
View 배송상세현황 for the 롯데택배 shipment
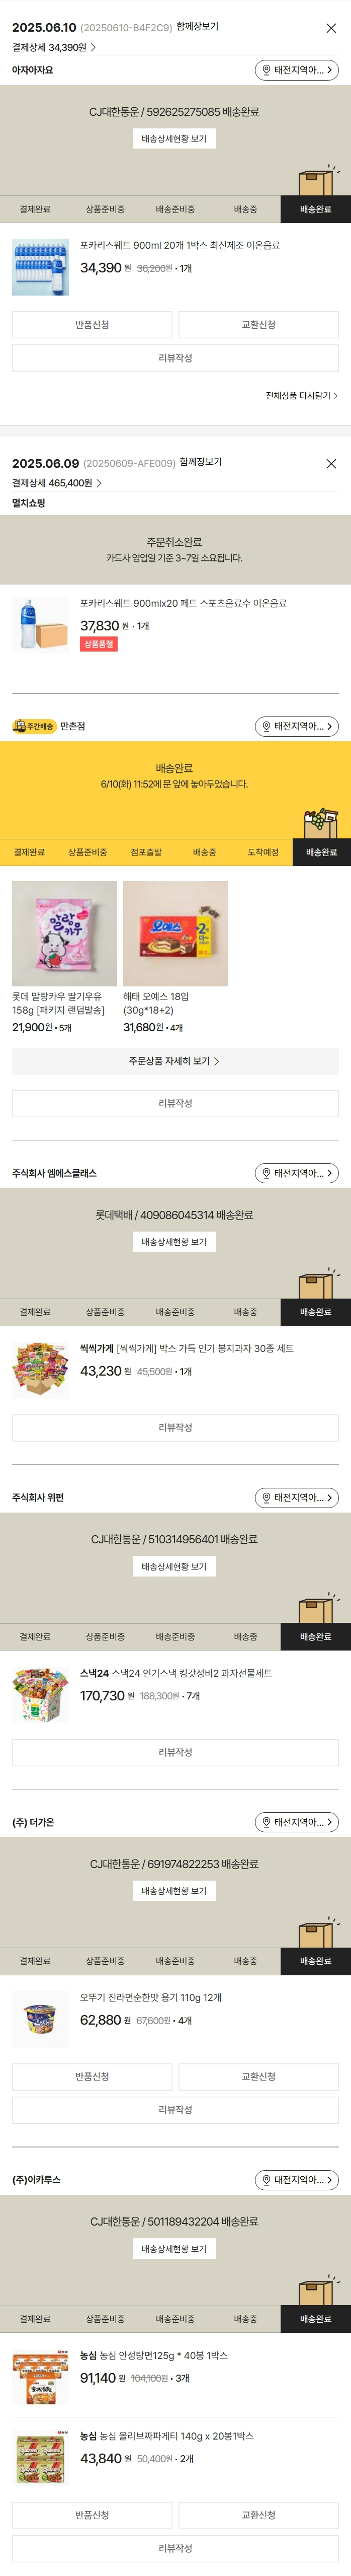[174, 1242]
